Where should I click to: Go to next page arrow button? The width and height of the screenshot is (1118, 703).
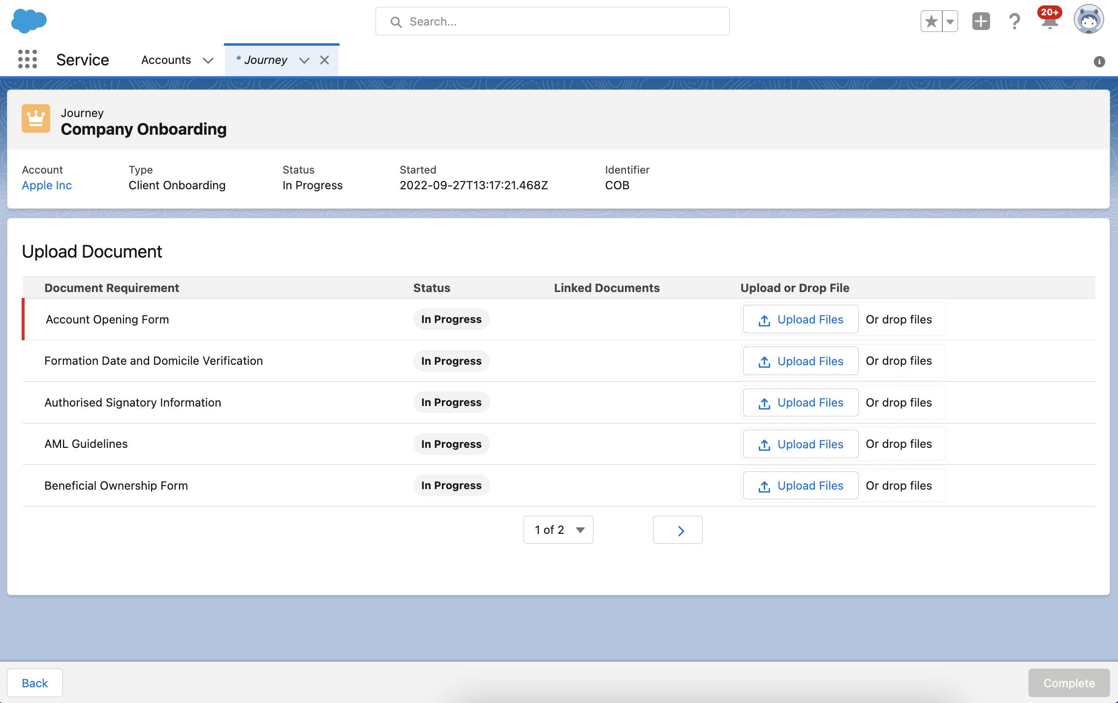click(x=678, y=530)
